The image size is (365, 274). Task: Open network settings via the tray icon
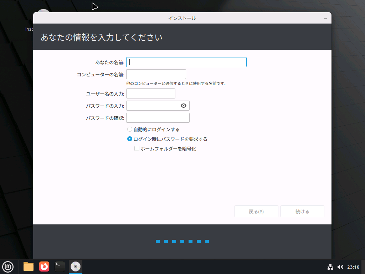(330, 267)
